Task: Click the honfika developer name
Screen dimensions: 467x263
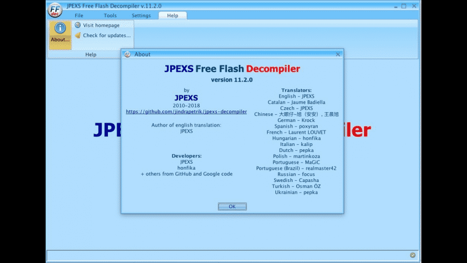Action: (x=186, y=167)
